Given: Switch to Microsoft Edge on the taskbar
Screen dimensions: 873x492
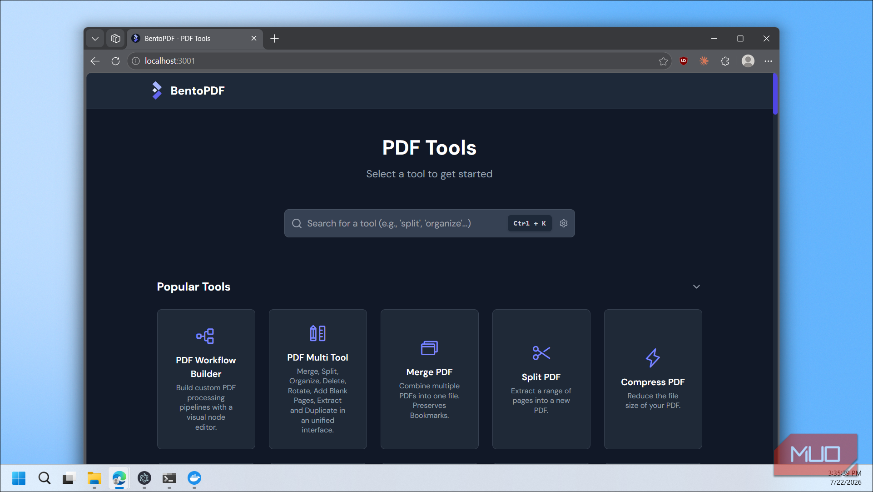Looking at the screenshot, I should click(x=119, y=478).
